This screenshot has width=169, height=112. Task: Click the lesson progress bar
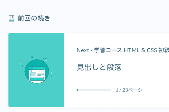pyautogui.click(x=94, y=90)
